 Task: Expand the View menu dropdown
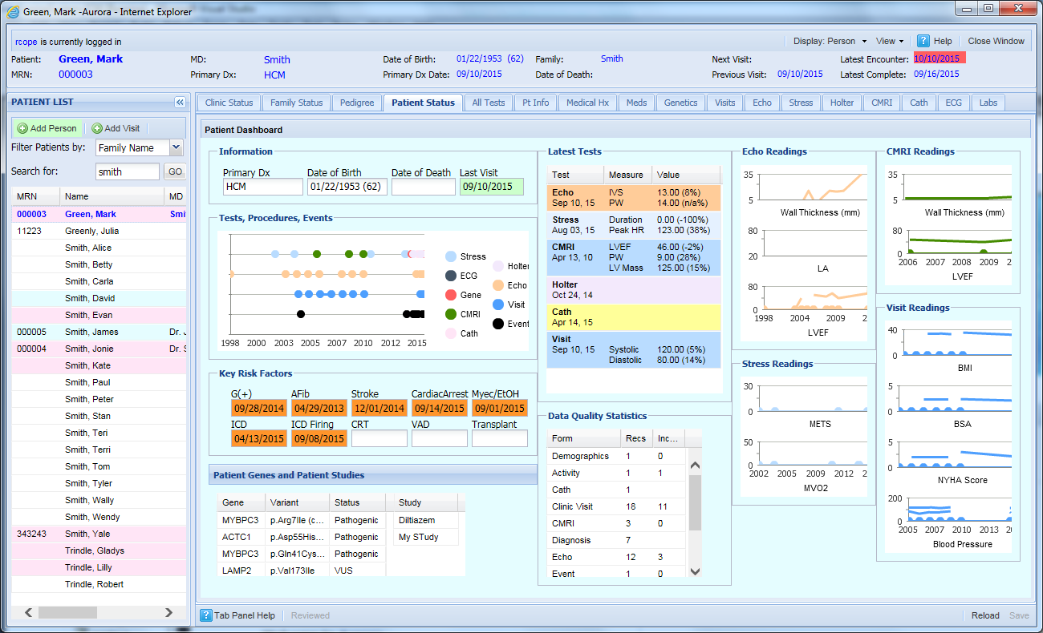point(890,41)
